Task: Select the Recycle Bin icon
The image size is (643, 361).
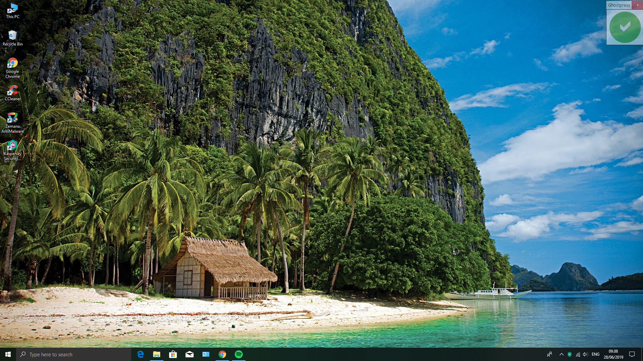Action: click(x=12, y=37)
